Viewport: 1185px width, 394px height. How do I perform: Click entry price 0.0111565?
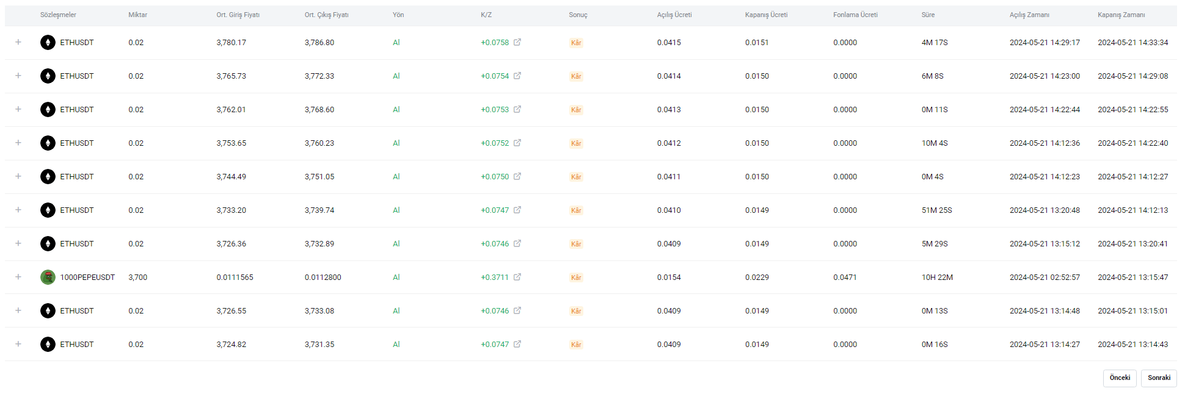click(x=235, y=278)
